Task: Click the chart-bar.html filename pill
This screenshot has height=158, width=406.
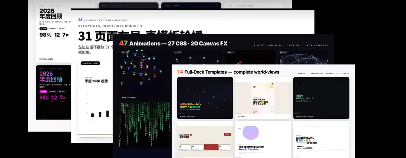Action: pos(90,63)
